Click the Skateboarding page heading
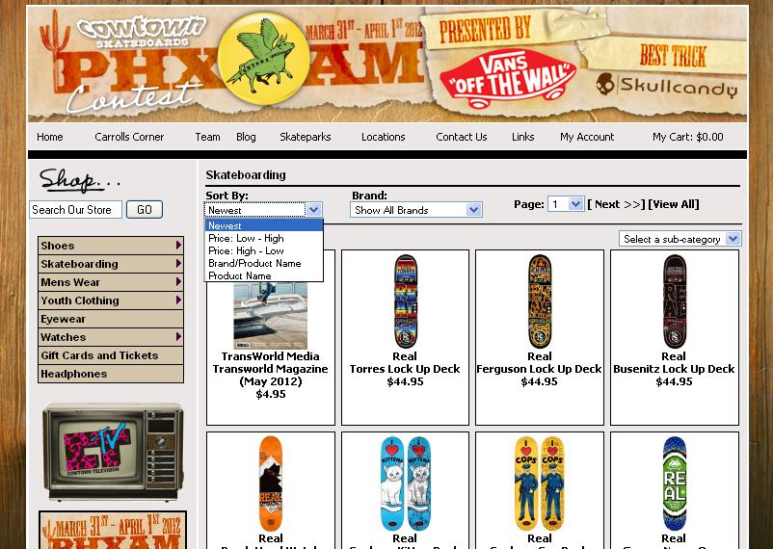The height and width of the screenshot is (549, 773). (246, 175)
